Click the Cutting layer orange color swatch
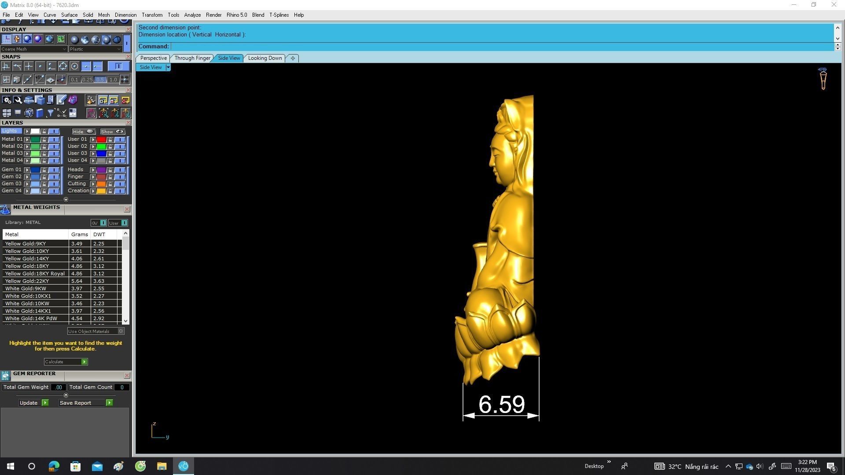 pos(101,184)
